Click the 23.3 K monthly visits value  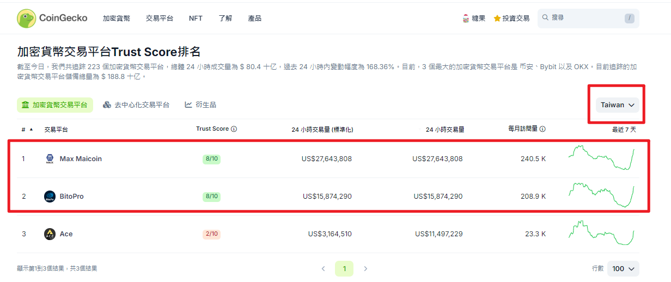[535, 234]
